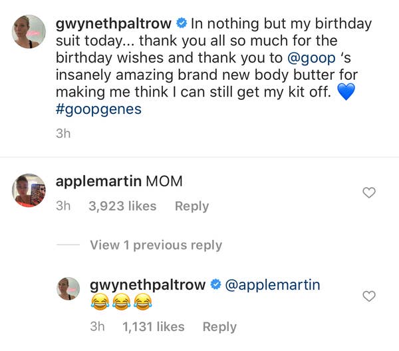The width and height of the screenshot is (399, 351).
Task: Tap gwynethpaltrow's small avatar in the reply
Action: coord(68,288)
